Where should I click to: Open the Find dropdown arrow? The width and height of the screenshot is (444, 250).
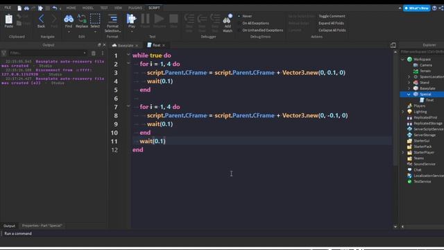click(x=69, y=31)
